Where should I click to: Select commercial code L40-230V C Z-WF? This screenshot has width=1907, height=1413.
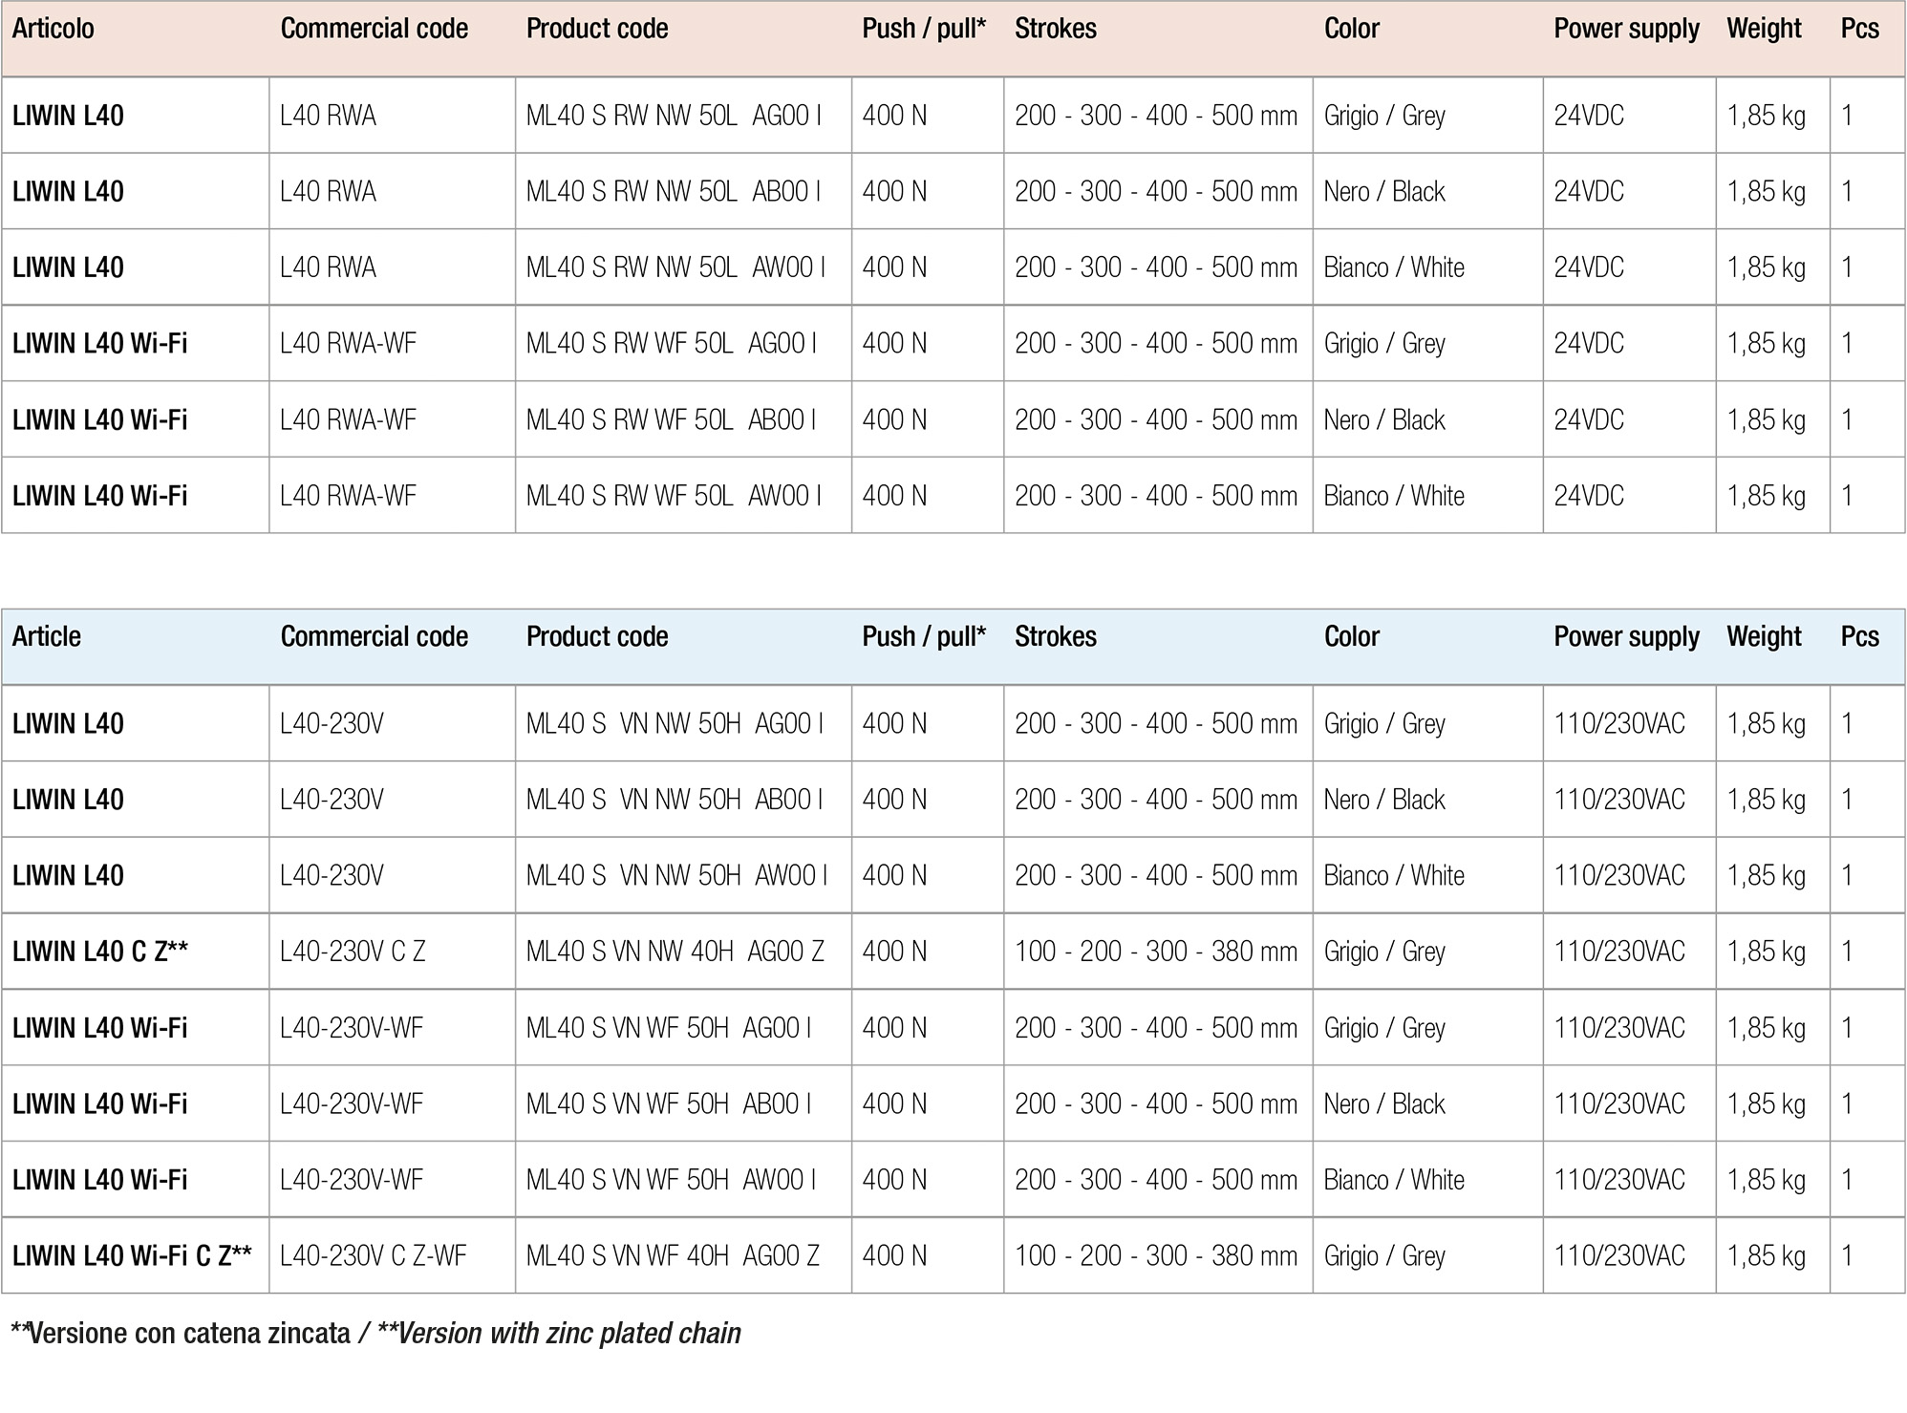pos(373,1255)
